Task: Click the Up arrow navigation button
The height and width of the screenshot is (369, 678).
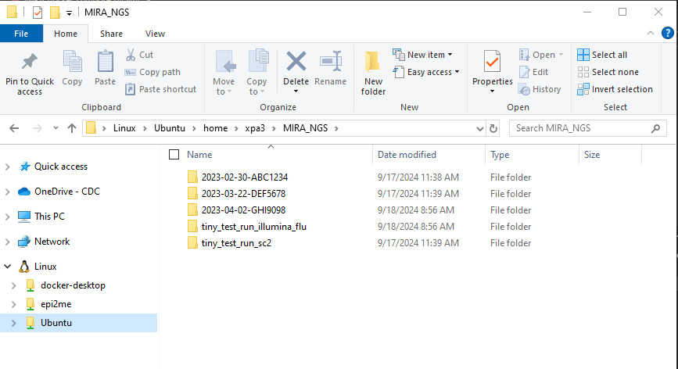Action: [72, 128]
